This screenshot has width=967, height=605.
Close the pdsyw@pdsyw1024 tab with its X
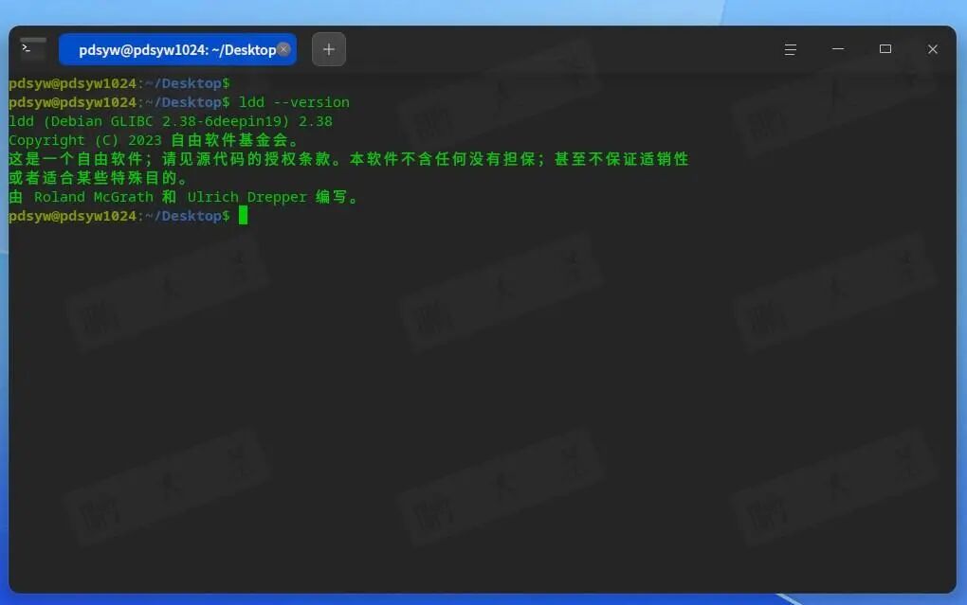click(283, 49)
